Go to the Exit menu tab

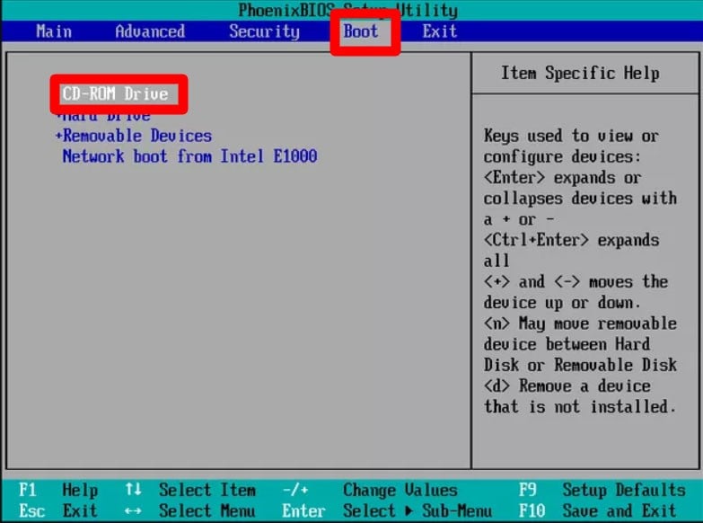click(x=440, y=31)
